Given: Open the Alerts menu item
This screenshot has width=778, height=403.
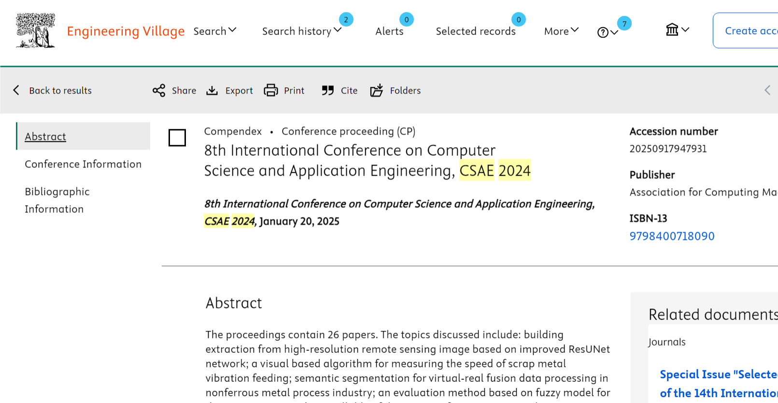Looking at the screenshot, I should (x=389, y=31).
